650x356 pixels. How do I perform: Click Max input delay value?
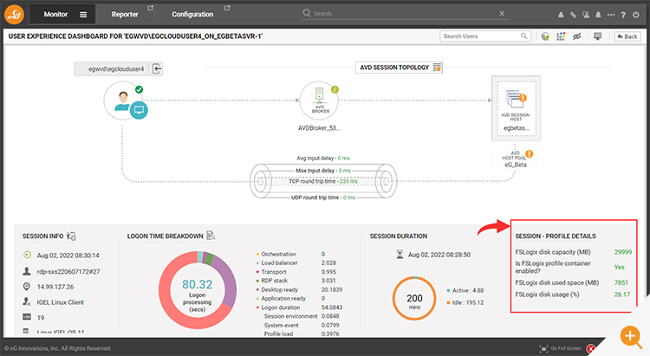[344, 171]
